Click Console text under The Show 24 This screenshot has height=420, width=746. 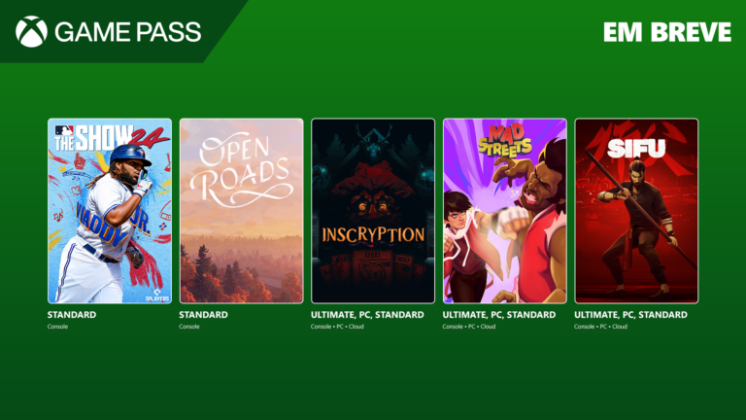tap(57, 327)
